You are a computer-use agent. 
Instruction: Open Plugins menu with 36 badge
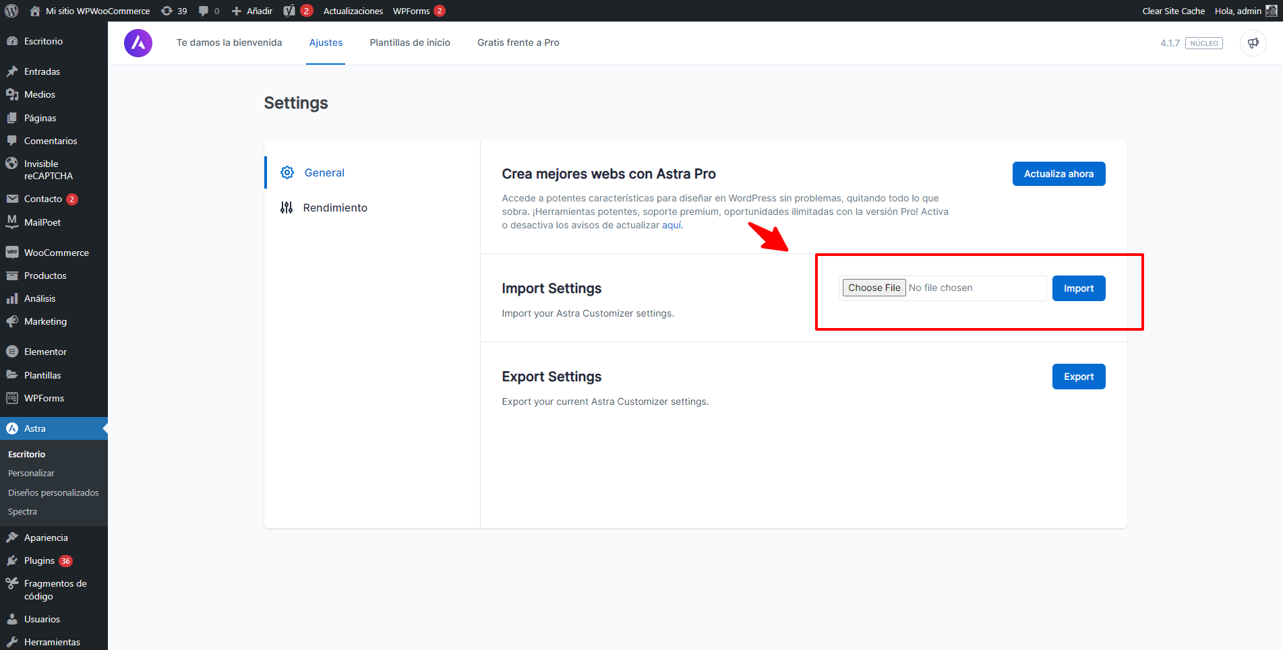pos(54,560)
